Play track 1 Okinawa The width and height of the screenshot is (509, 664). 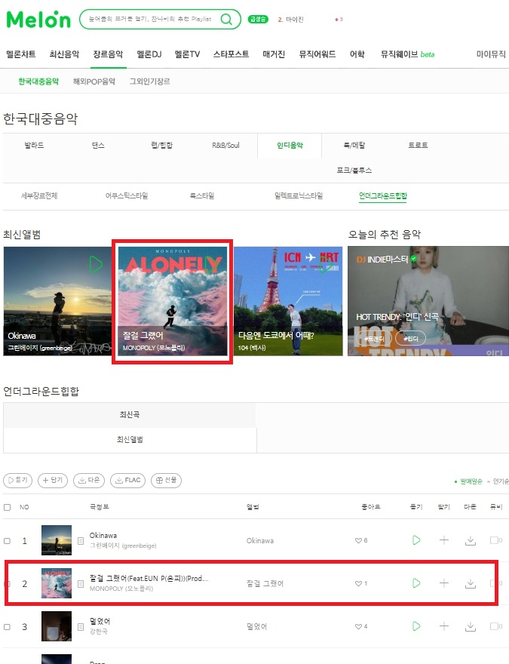416,540
